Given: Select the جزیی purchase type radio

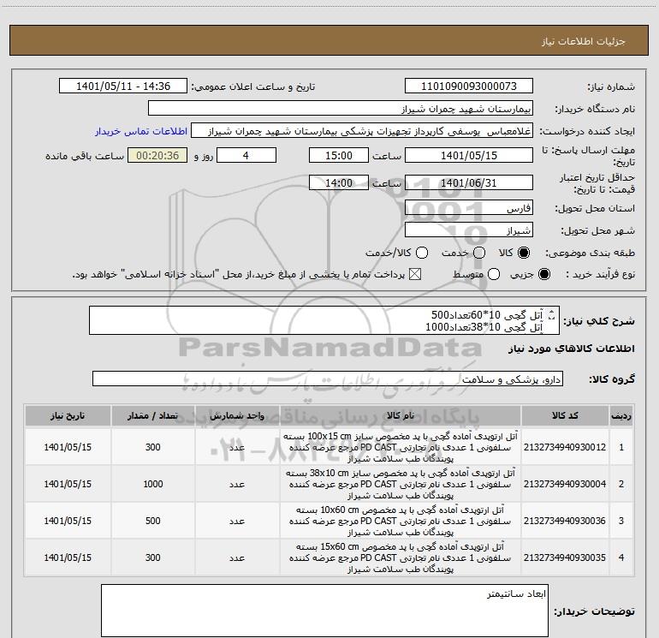Looking at the screenshot, I should pos(543,274).
